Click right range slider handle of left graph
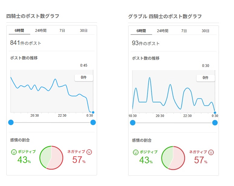 click(x=93, y=122)
